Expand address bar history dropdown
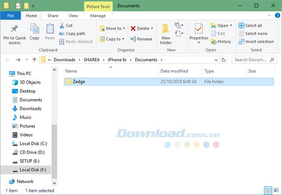The height and width of the screenshot is (195, 282). 216,60
